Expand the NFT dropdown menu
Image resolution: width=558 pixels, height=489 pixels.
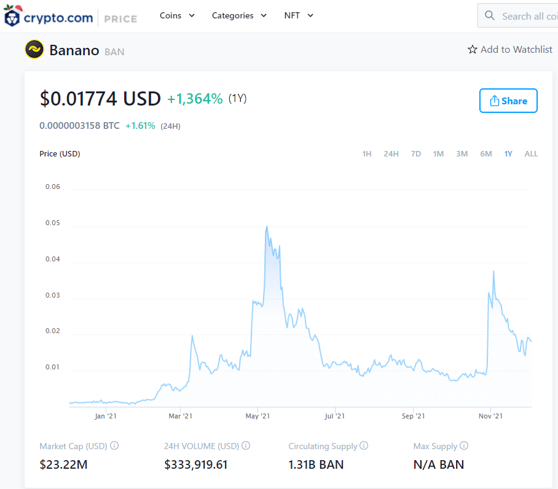point(299,15)
